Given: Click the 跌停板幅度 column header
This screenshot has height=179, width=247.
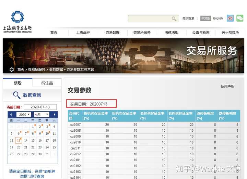Looking at the screenshot, I should 229,116.
